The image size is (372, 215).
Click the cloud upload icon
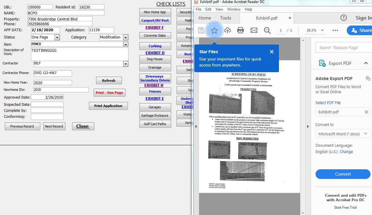point(228,30)
